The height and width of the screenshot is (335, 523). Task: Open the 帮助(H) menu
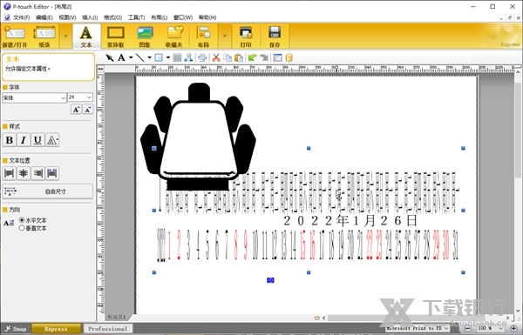click(207, 17)
